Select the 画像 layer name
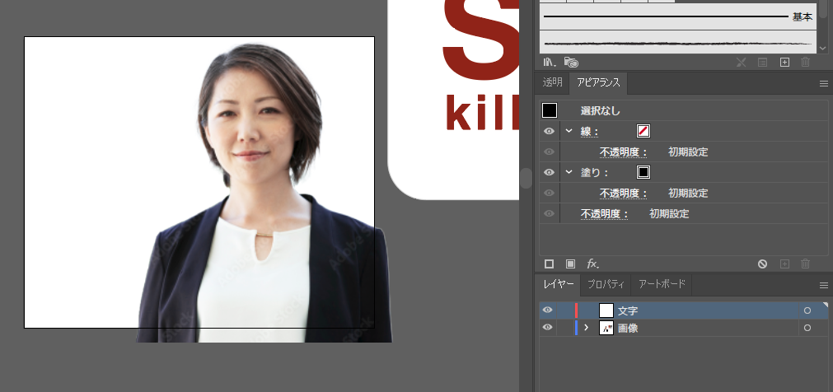The height and width of the screenshot is (392, 833). click(x=628, y=329)
